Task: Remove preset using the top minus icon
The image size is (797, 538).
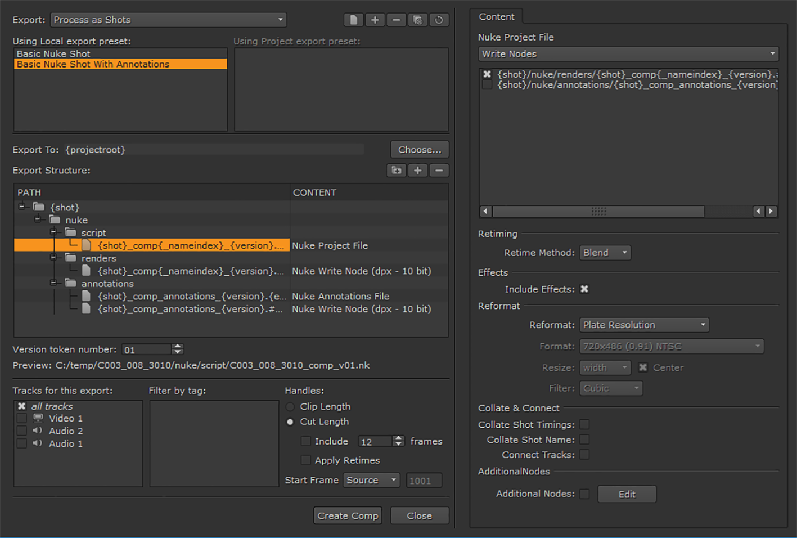Action: [396, 20]
